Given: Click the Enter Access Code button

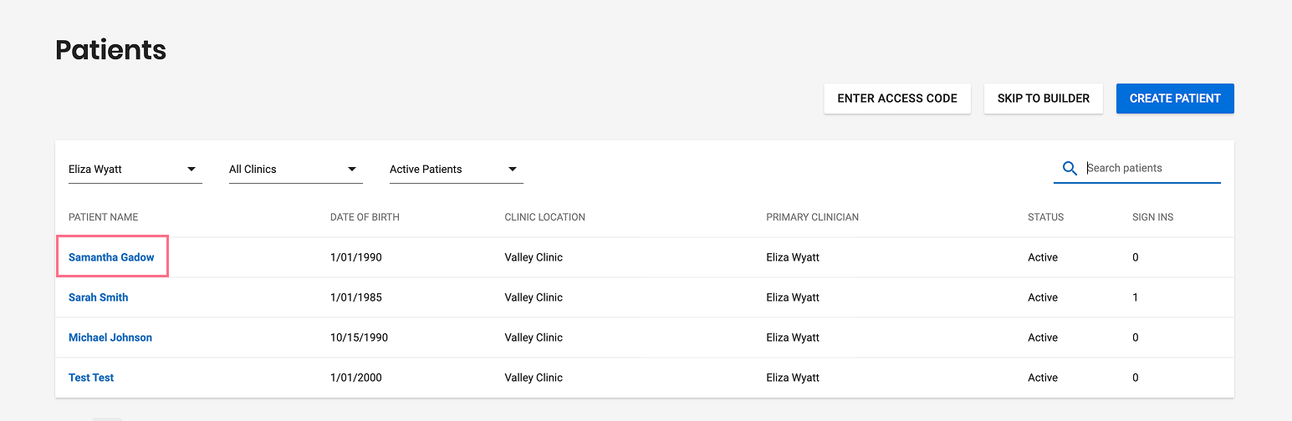Looking at the screenshot, I should point(897,99).
